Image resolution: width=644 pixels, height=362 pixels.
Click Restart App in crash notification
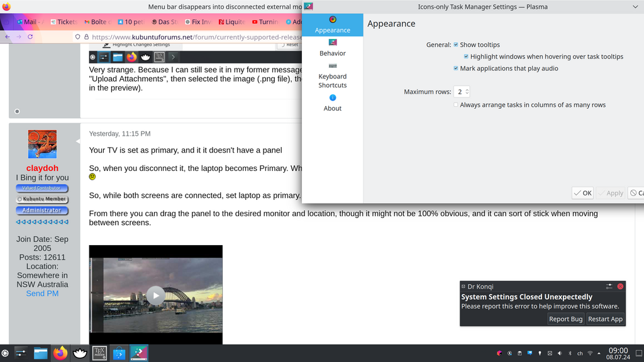tap(605, 319)
